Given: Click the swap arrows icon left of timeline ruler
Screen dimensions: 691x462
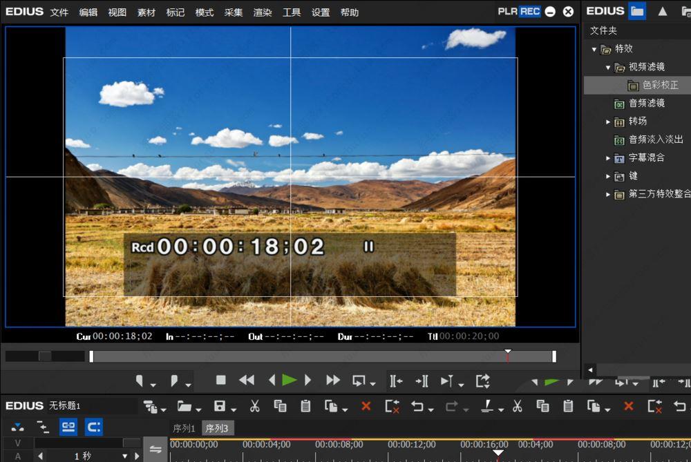Looking at the screenshot, I should click(x=155, y=450).
